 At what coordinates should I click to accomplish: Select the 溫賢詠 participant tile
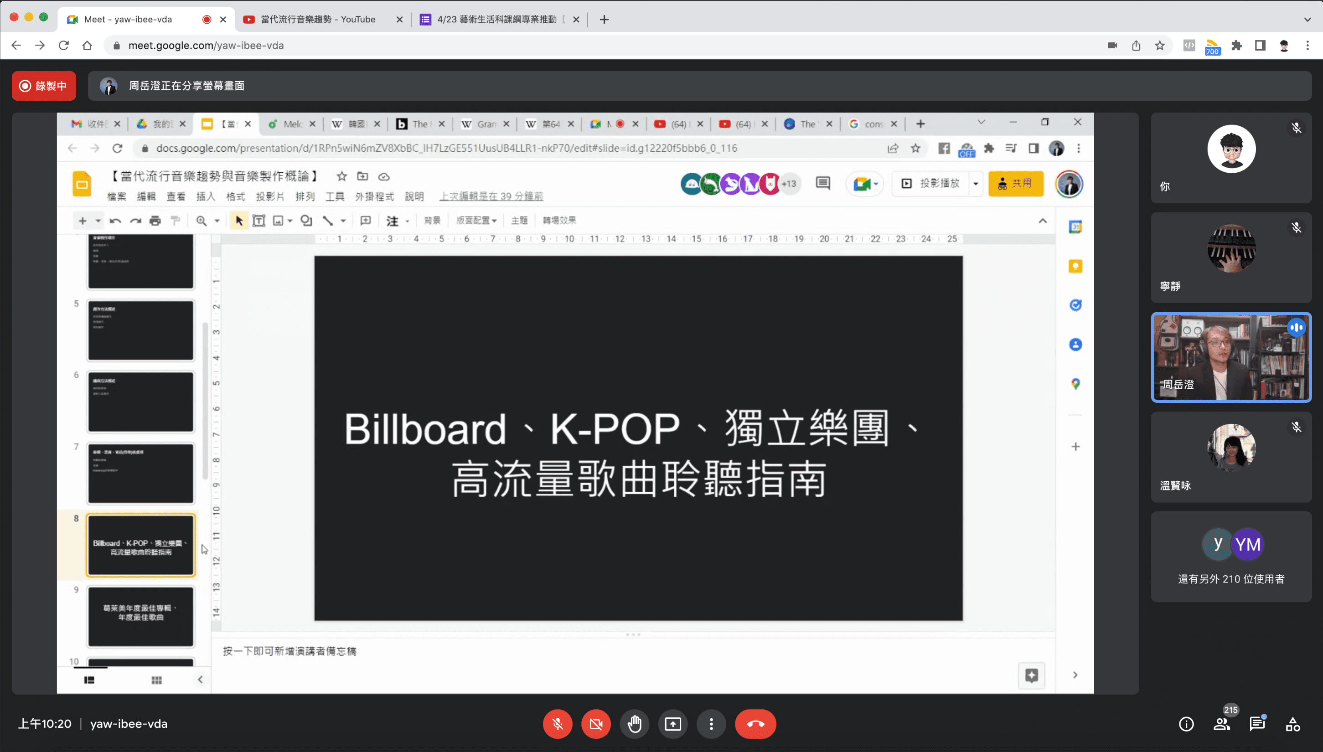pos(1231,457)
